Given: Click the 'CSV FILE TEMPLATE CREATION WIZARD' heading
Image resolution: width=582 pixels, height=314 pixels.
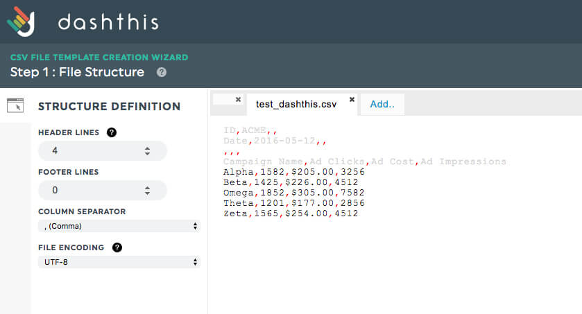Looking at the screenshot, I should [x=99, y=58].
